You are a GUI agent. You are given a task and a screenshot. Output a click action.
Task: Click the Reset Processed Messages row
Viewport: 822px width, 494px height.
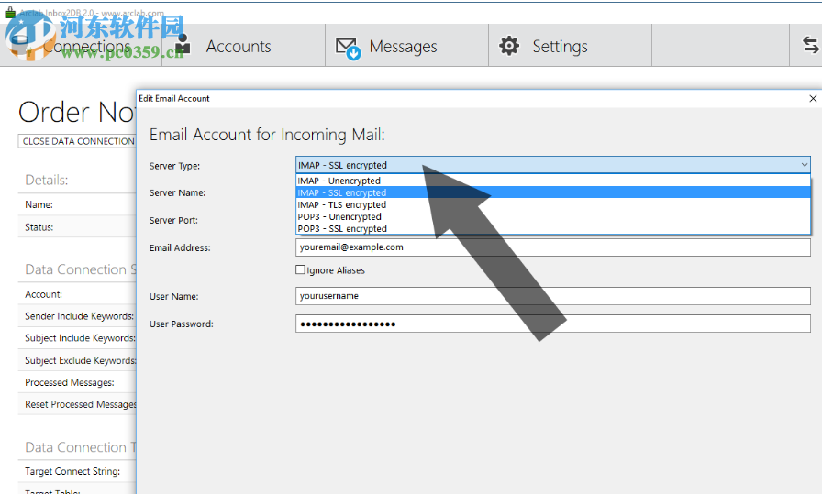pyautogui.click(x=78, y=404)
